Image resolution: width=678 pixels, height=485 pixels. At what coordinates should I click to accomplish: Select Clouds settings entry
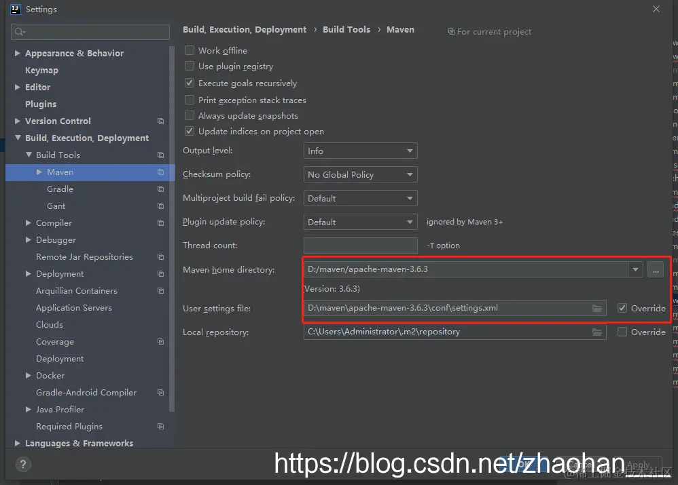[x=50, y=325]
